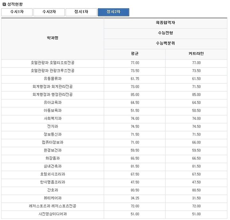Click the active 정시2차 tab
Screen dimensions: 230x220
tap(113, 12)
